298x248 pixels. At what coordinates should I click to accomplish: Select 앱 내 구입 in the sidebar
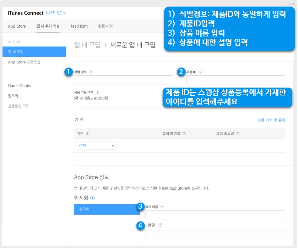pyautogui.click(x=34, y=52)
